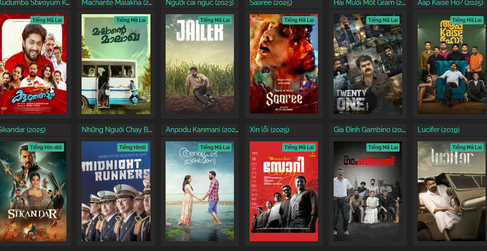This screenshot has height=251, width=487.
Task: Select the Twenty One movie poster
Action: click(x=368, y=64)
